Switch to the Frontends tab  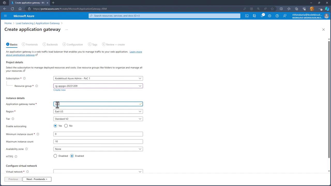30,44
